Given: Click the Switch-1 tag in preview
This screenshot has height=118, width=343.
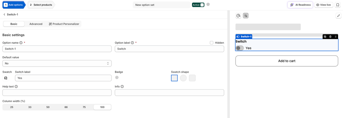Looking at the screenshot, I should tap(244, 37).
